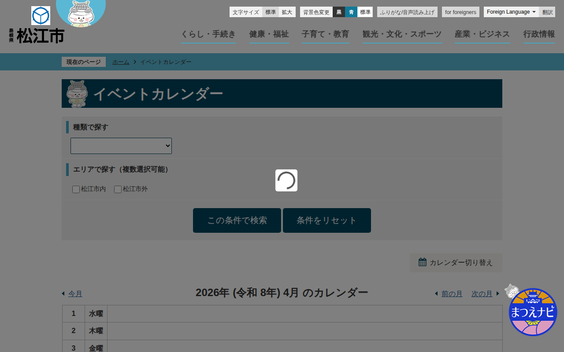Click the この条件で検索 button
Screen dimensions: 564x352
(x=237, y=220)
